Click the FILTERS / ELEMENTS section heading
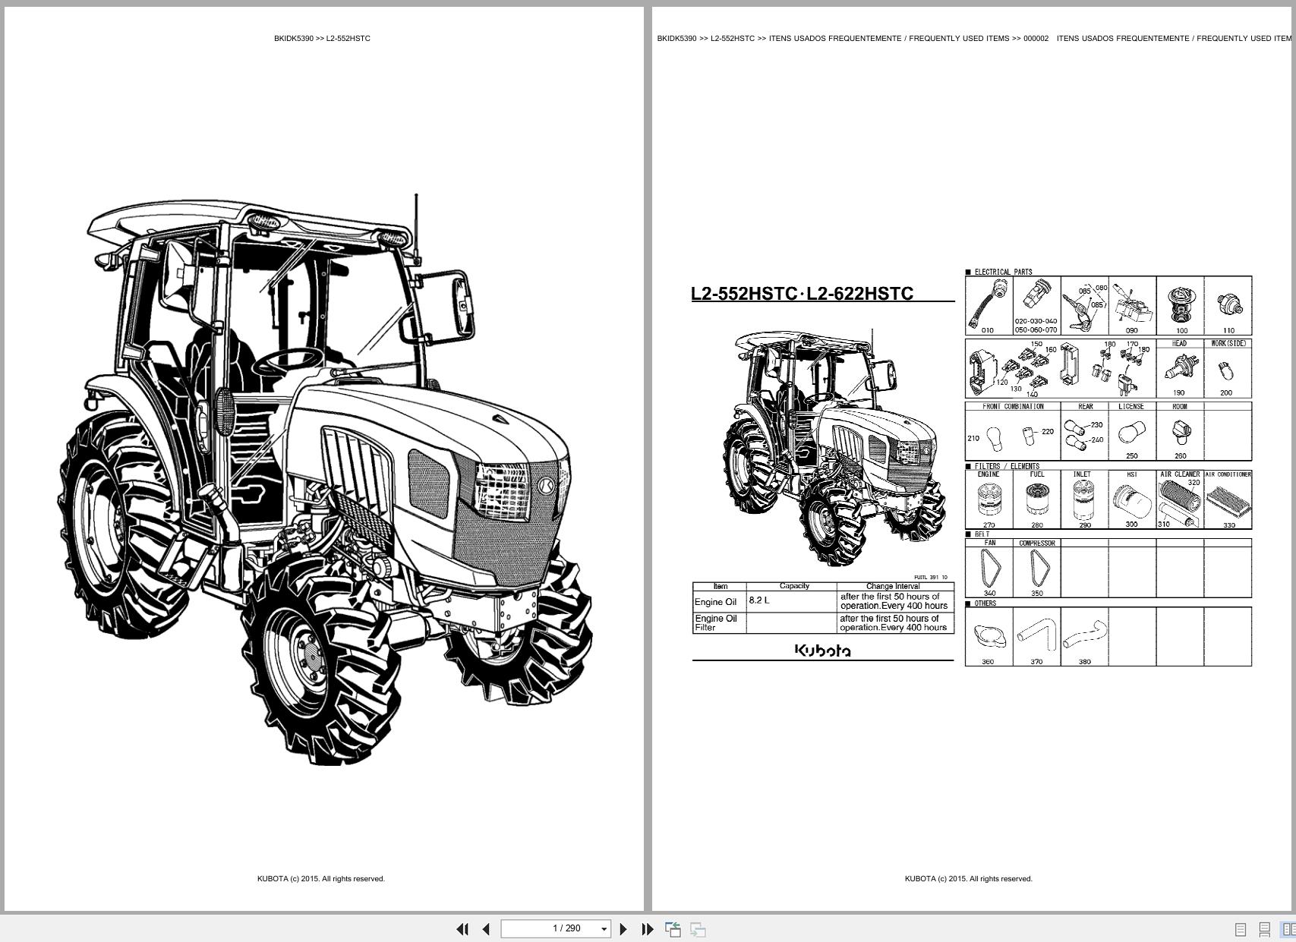Screen dimensions: 1296x942 click(x=1007, y=466)
